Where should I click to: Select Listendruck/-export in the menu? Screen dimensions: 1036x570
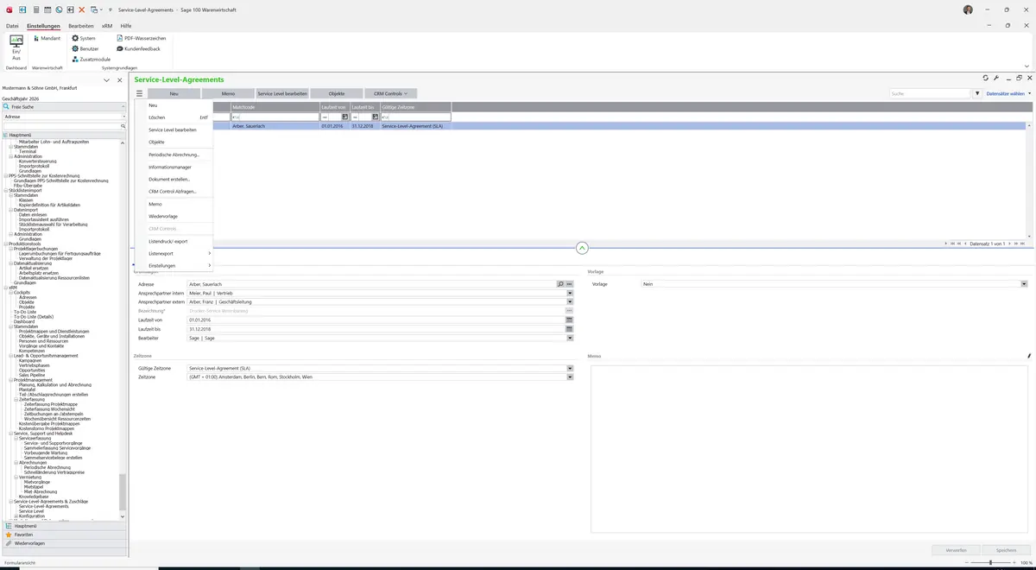point(174,241)
